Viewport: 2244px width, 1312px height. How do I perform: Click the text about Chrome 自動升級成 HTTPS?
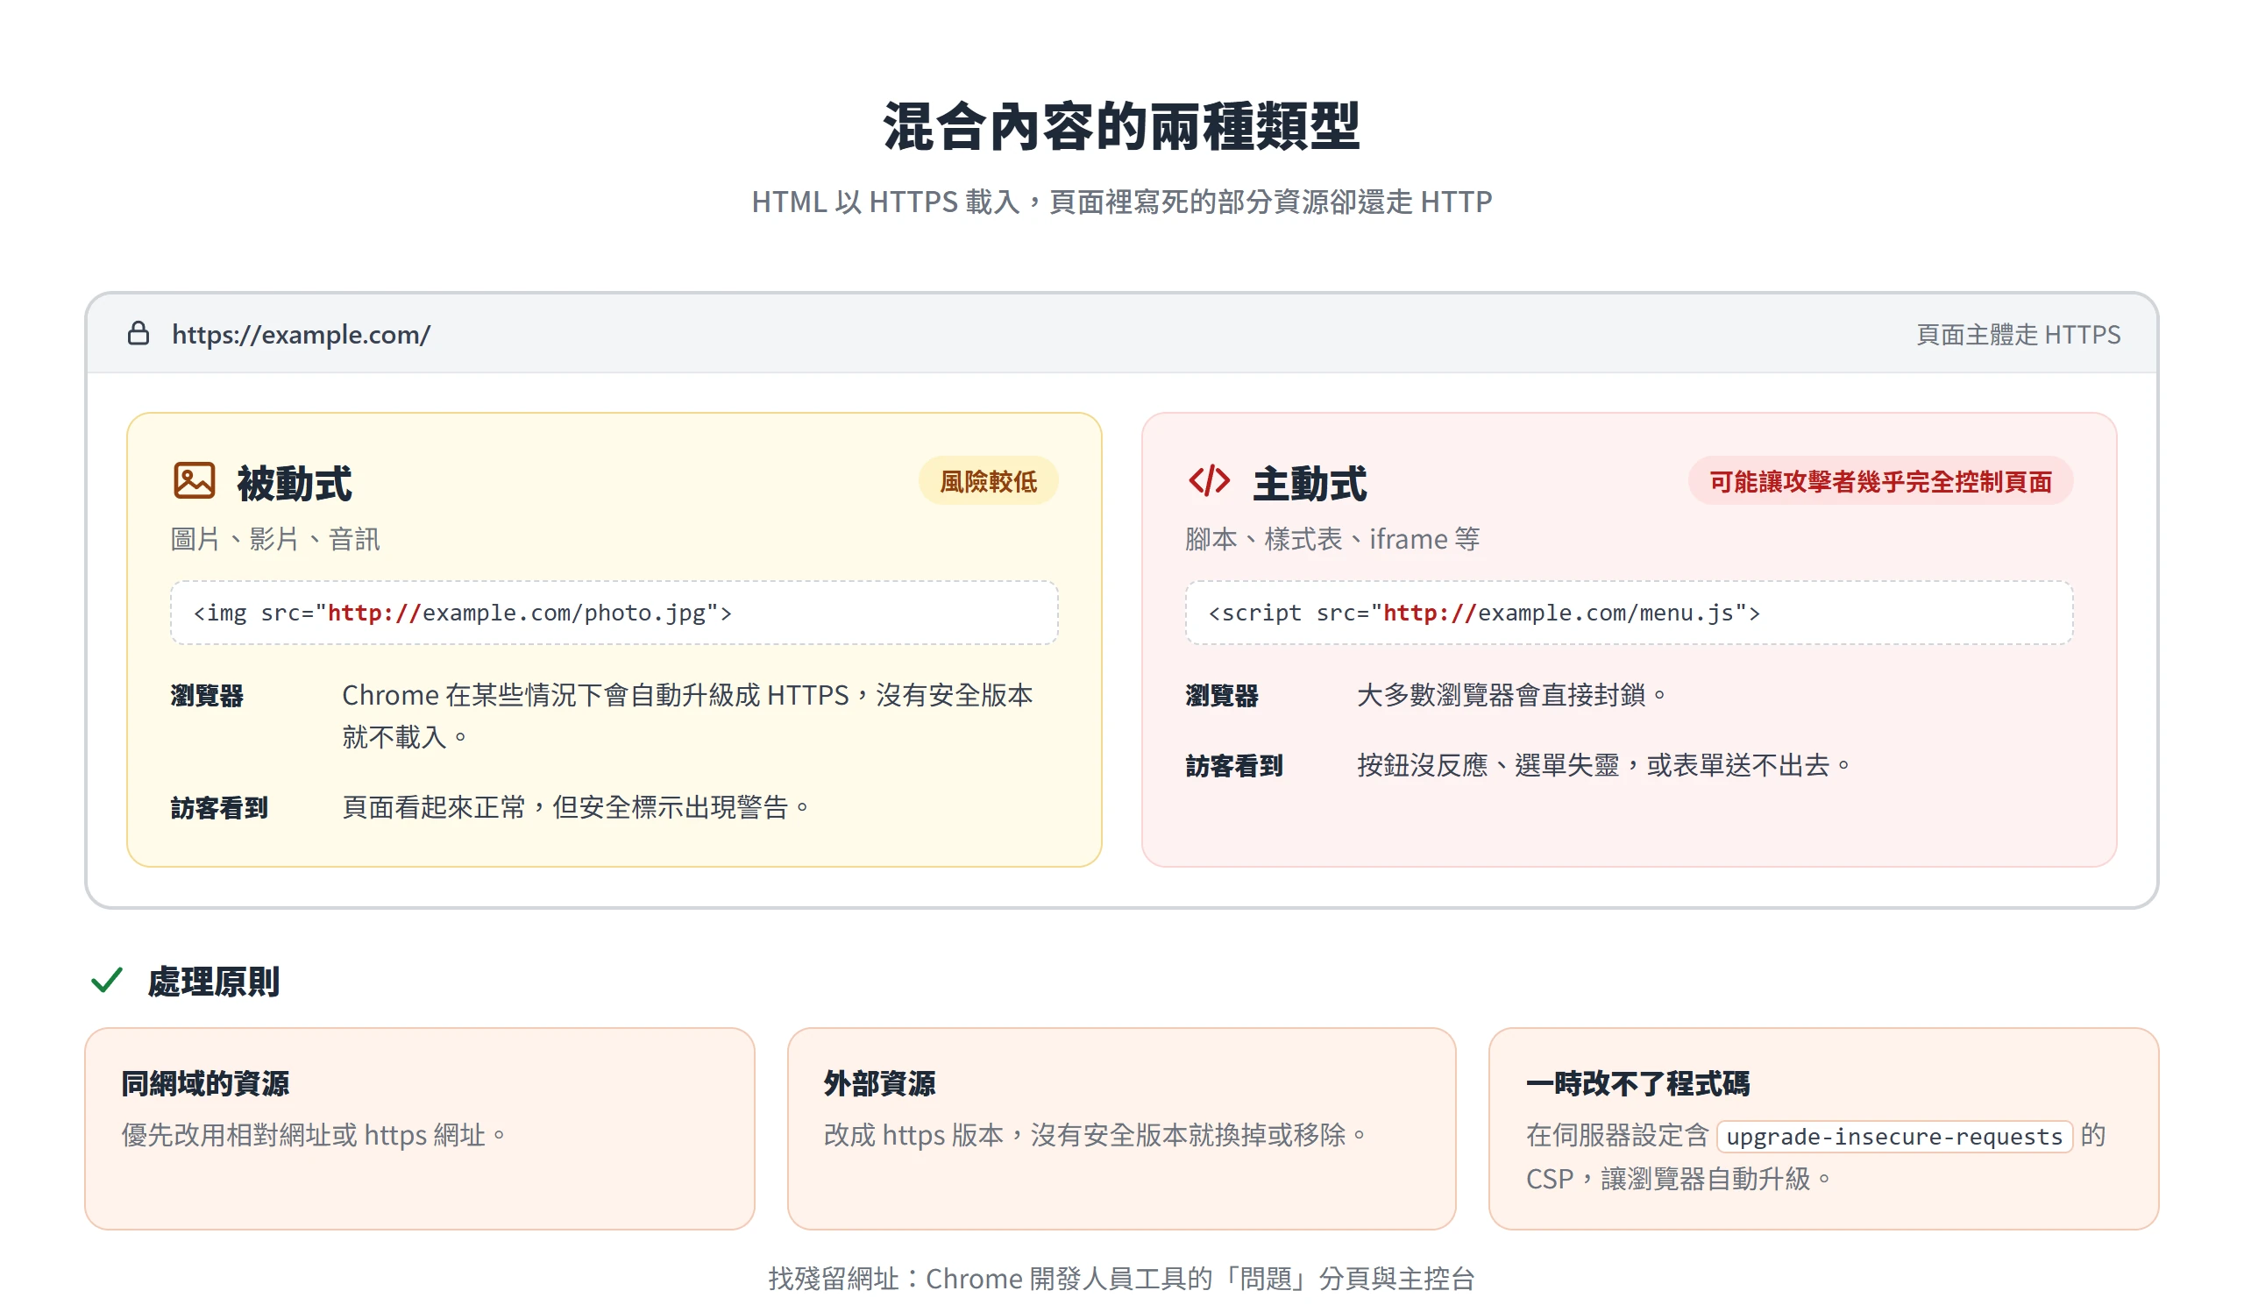687,716
